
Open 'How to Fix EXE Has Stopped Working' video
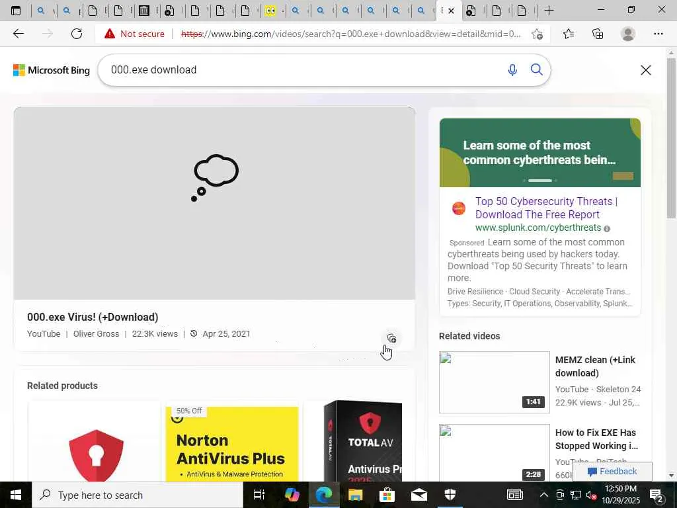click(596, 439)
